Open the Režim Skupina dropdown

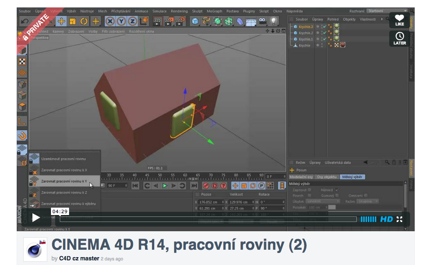(368, 201)
